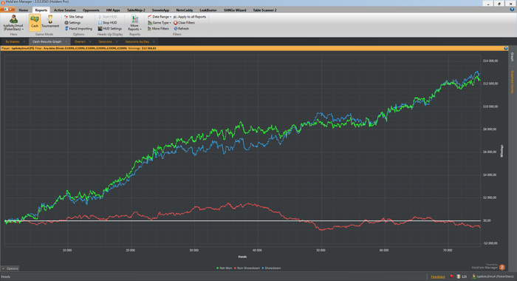Viewport: 517px width, 281px height.
Task: Click the Clear Filters icon
Action: tap(176, 23)
